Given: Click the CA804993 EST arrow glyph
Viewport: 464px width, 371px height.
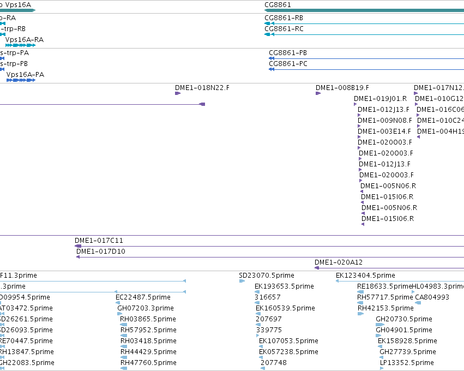Looking at the screenshot, I should tap(418, 303).
